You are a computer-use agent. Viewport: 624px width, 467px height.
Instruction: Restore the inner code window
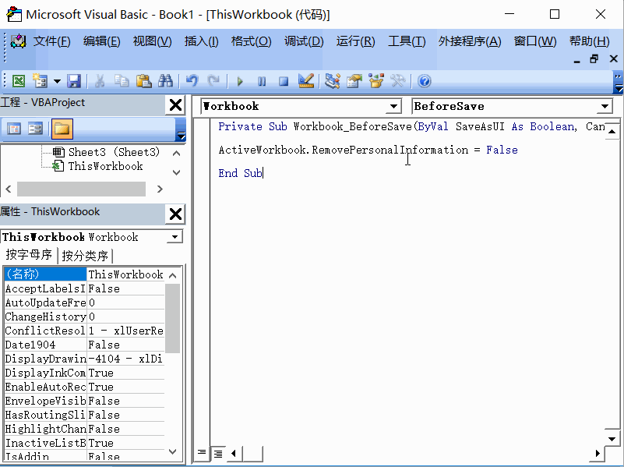pyautogui.click(x=594, y=59)
